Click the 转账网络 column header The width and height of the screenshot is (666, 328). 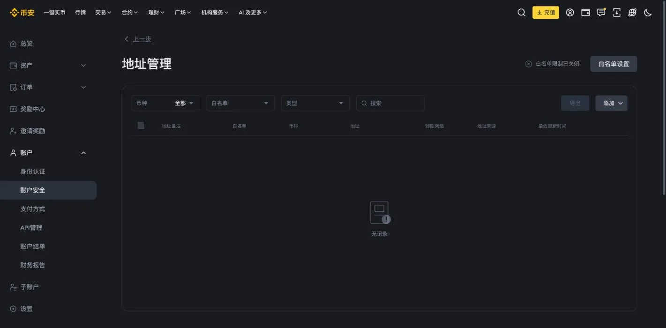434,126
